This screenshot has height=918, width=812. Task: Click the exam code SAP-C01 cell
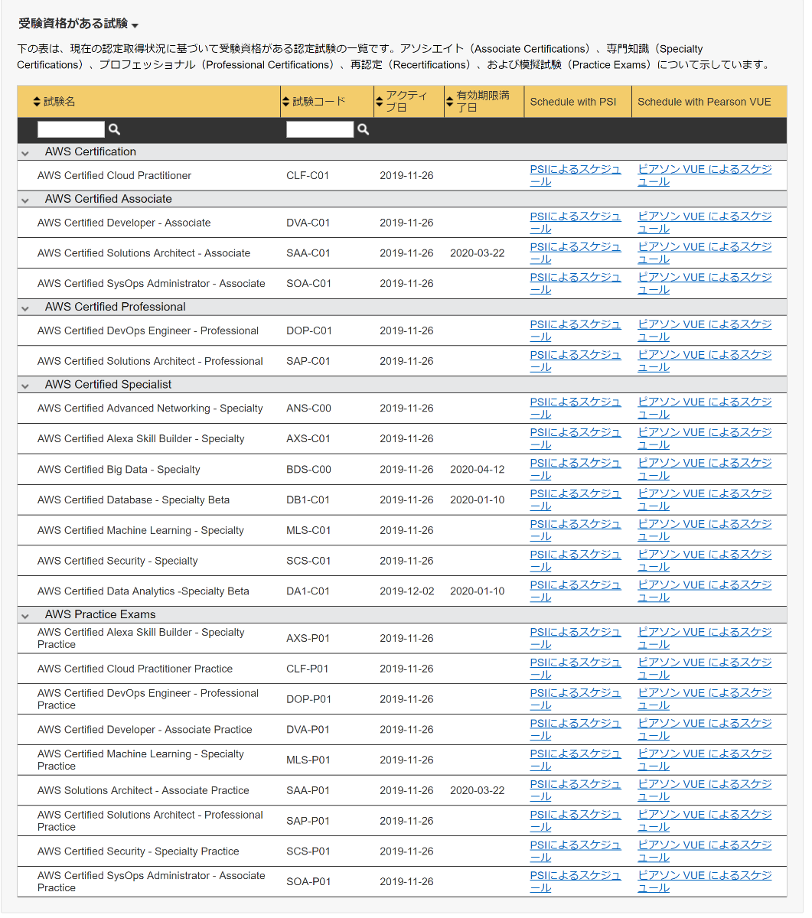(x=308, y=361)
